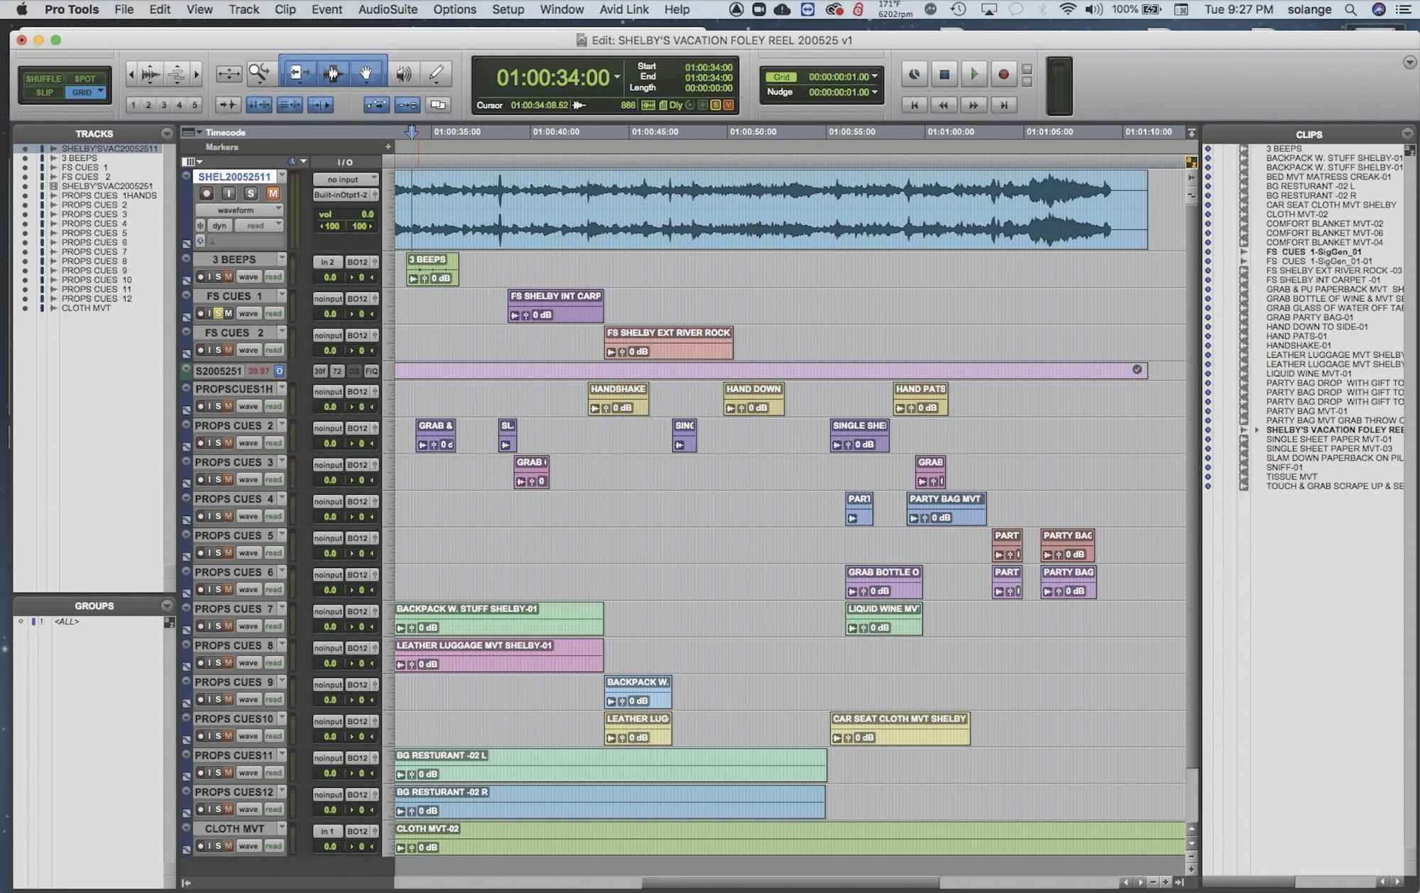This screenshot has width=1420, height=893.
Task: Click the Return to Zero transport button
Action: pos(914,105)
